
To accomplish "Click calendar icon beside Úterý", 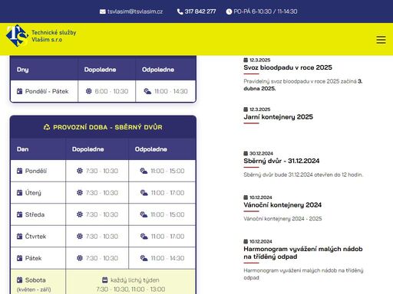I will (19, 193).
